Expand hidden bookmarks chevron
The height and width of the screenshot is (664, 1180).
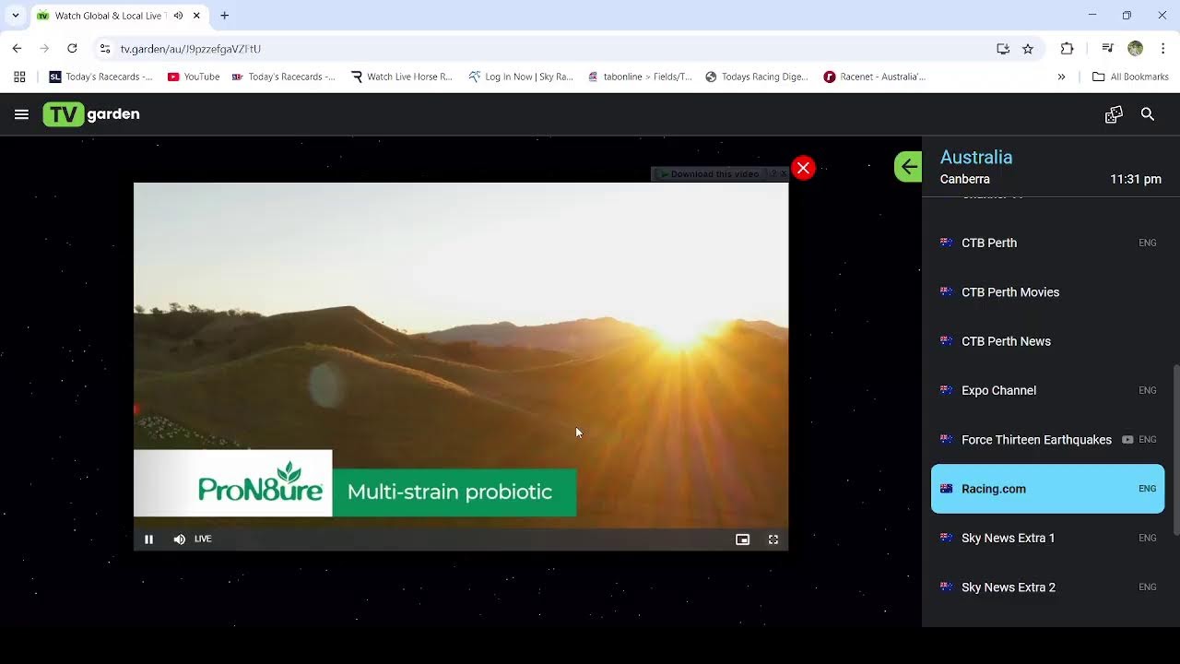[x=1061, y=77]
